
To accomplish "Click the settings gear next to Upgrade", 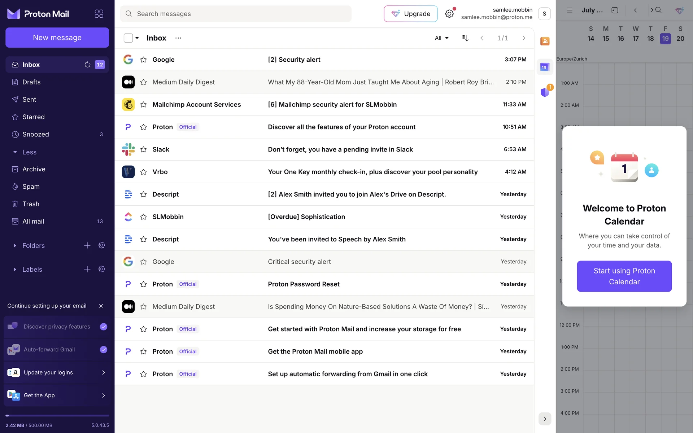I will (449, 14).
